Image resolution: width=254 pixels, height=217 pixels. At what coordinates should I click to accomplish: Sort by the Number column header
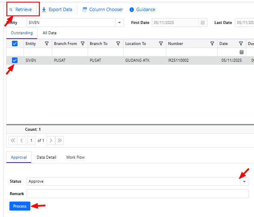[175, 44]
